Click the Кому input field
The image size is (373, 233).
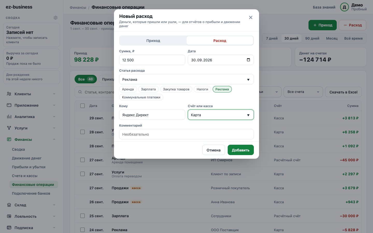(x=152, y=115)
